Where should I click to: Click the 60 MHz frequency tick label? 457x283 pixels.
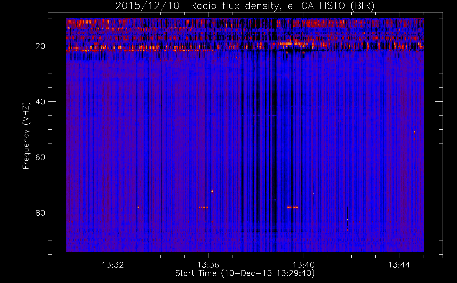pyautogui.click(x=40, y=157)
